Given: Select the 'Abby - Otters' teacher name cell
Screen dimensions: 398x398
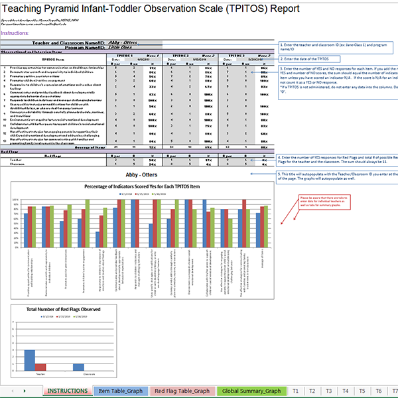Looking at the screenshot, I should coord(134,42).
